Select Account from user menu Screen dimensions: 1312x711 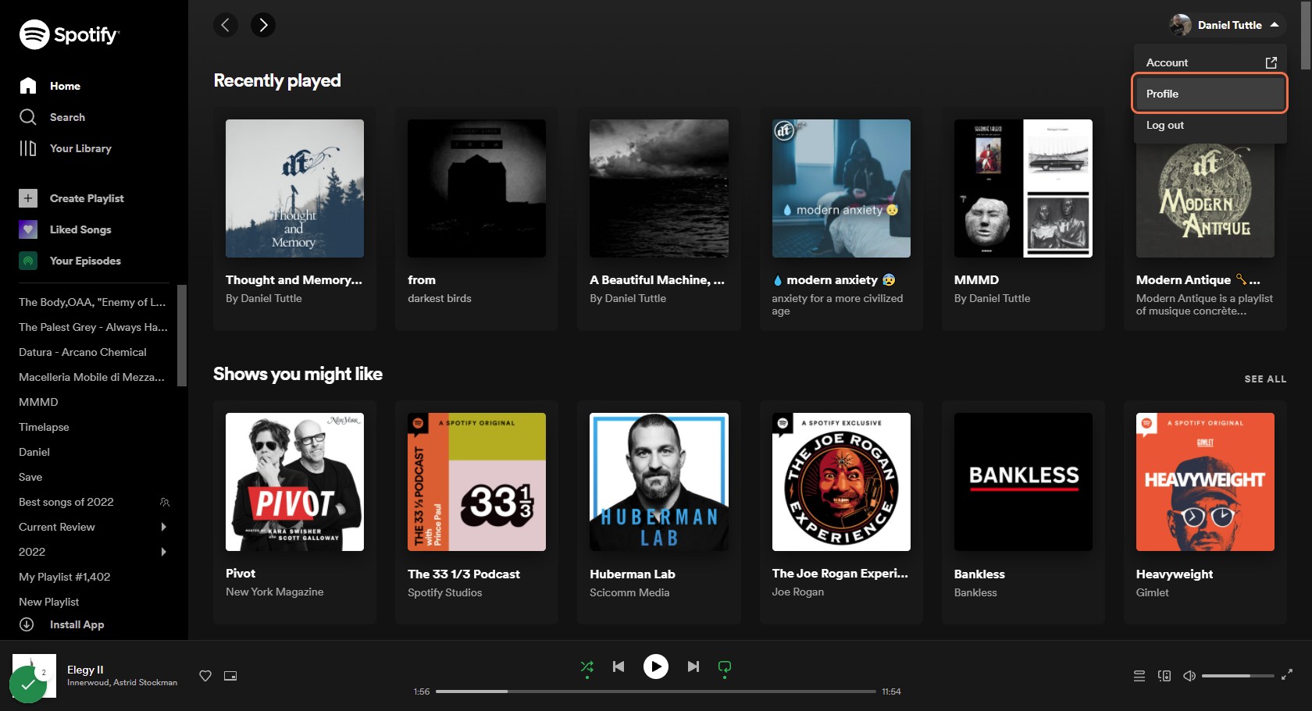(x=1210, y=62)
